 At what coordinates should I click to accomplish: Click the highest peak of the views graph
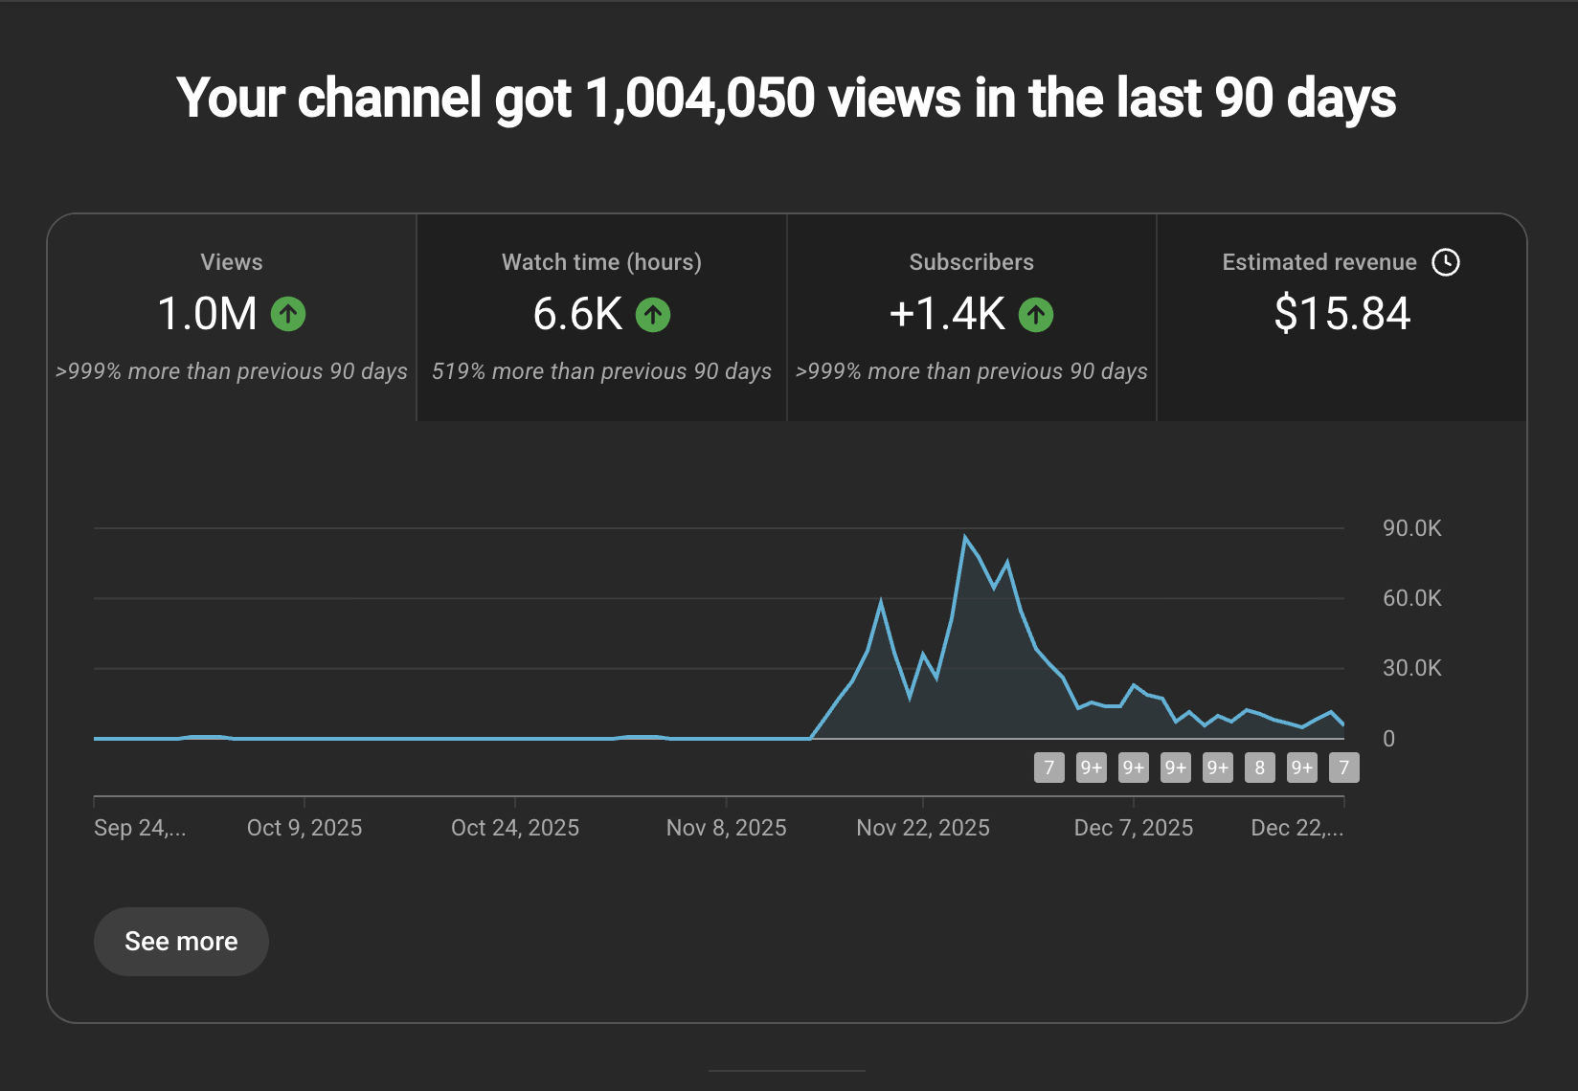point(965,537)
